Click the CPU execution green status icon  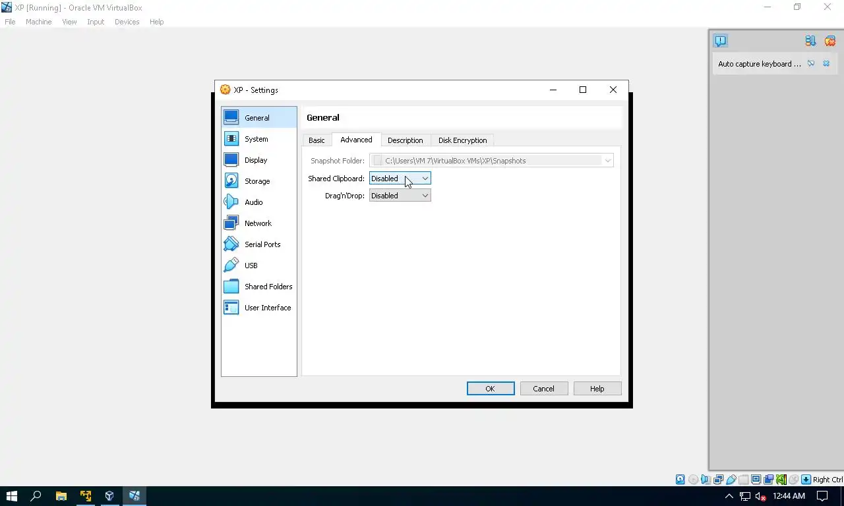click(x=781, y=480)
